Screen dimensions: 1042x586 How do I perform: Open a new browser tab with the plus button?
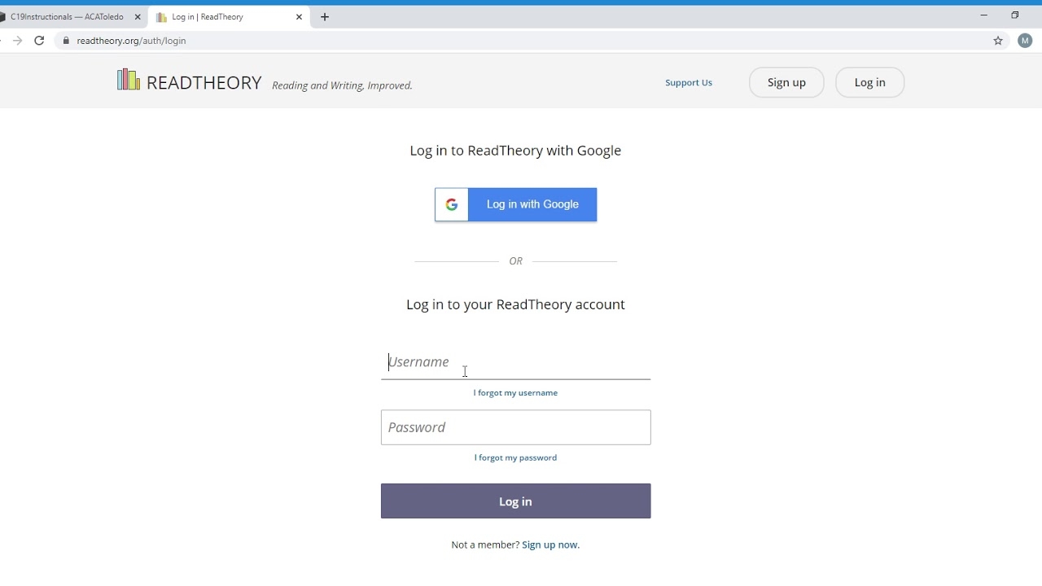click(324, 16)
